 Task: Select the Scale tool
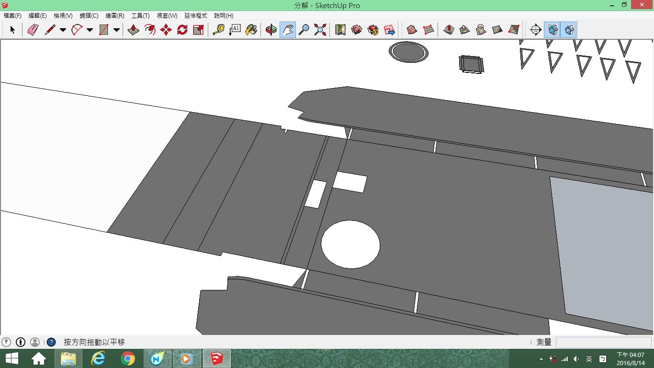[x=199, y=30]
